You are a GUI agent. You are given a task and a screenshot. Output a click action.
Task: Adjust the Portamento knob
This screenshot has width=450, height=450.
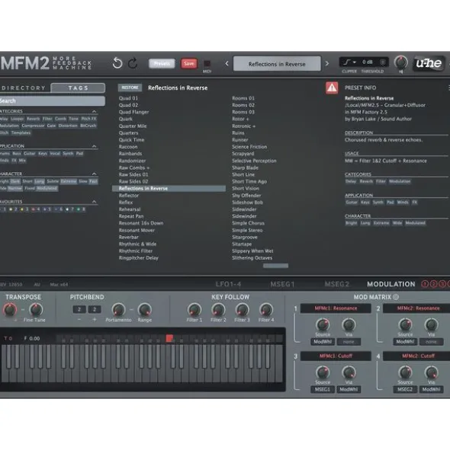[118, 310]
